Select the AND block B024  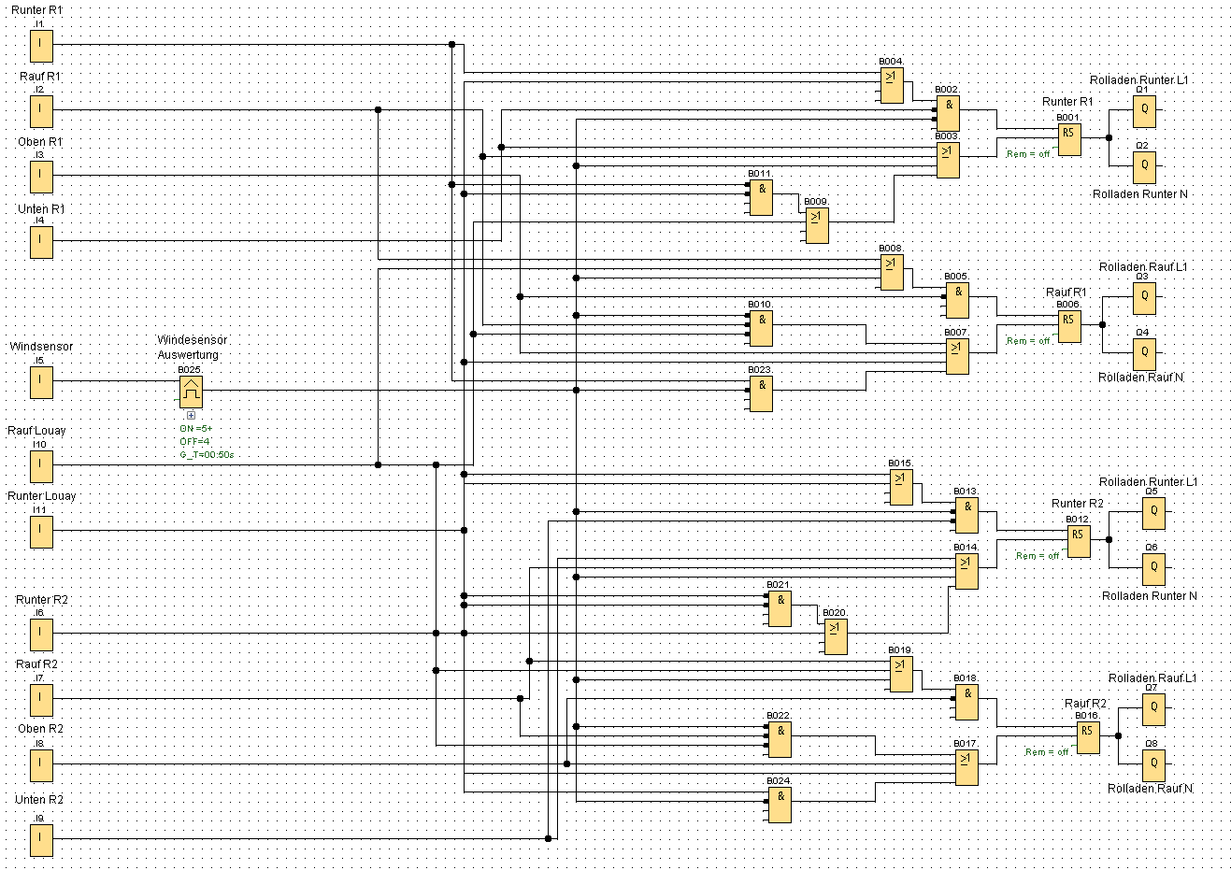[x=780, y=804]
